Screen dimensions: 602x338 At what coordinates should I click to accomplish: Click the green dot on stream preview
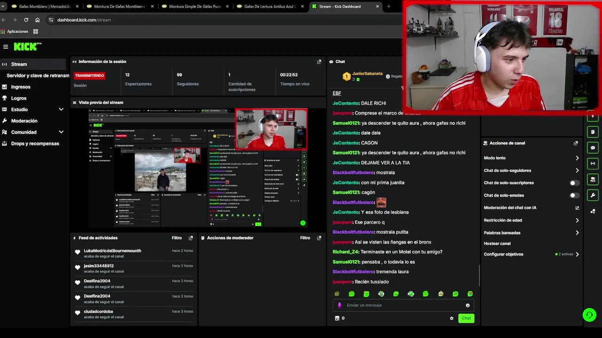[x=303, y=223]
